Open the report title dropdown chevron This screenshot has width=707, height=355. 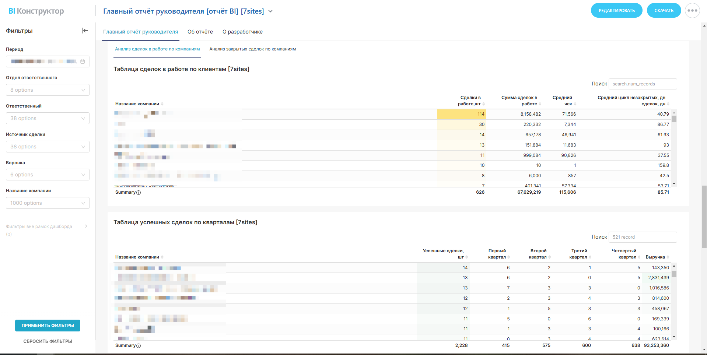click(x=270, y=11)
